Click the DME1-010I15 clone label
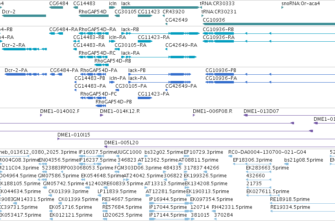Screen dimensions: 335x221 coord(74,135)
